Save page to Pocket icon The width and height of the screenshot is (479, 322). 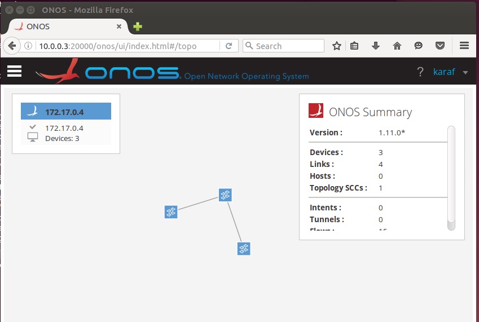point(440,46)
